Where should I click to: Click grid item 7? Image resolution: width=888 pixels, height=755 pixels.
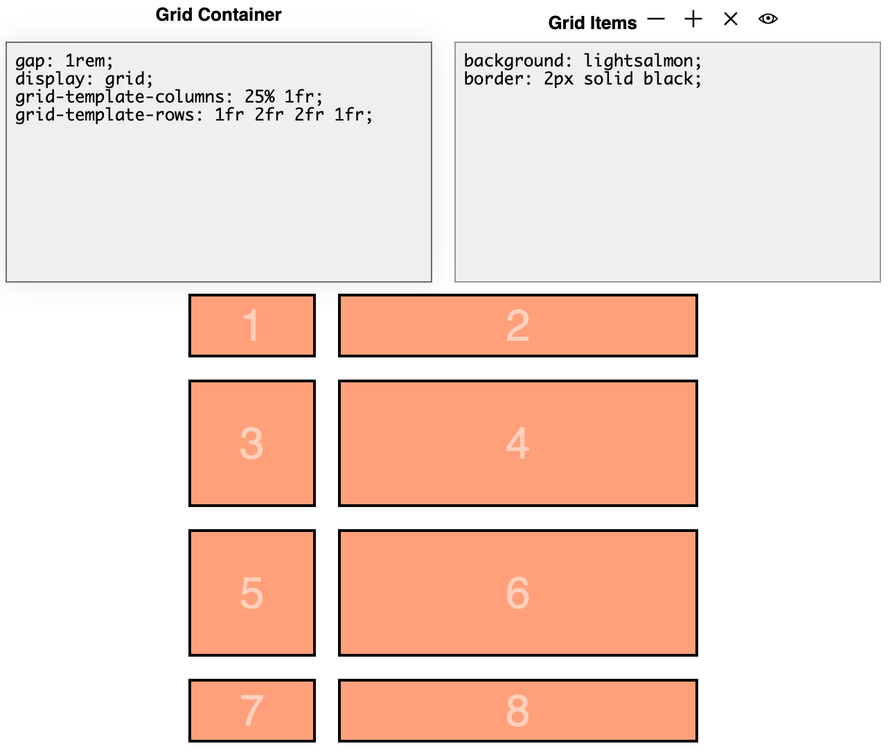pyautogui.click(x=252, y=711)
